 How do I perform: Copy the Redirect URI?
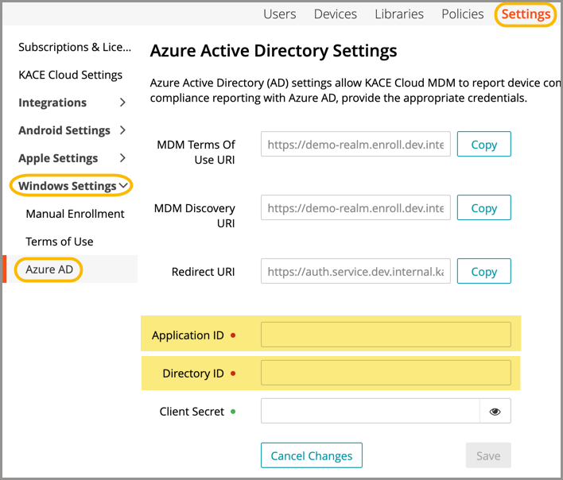coord(483,271)
